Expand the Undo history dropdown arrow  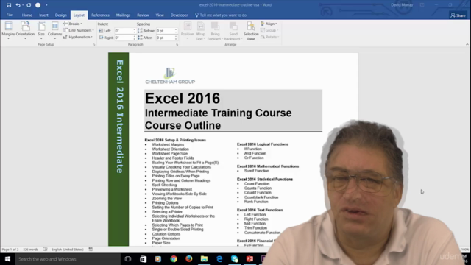click(23, 5)
